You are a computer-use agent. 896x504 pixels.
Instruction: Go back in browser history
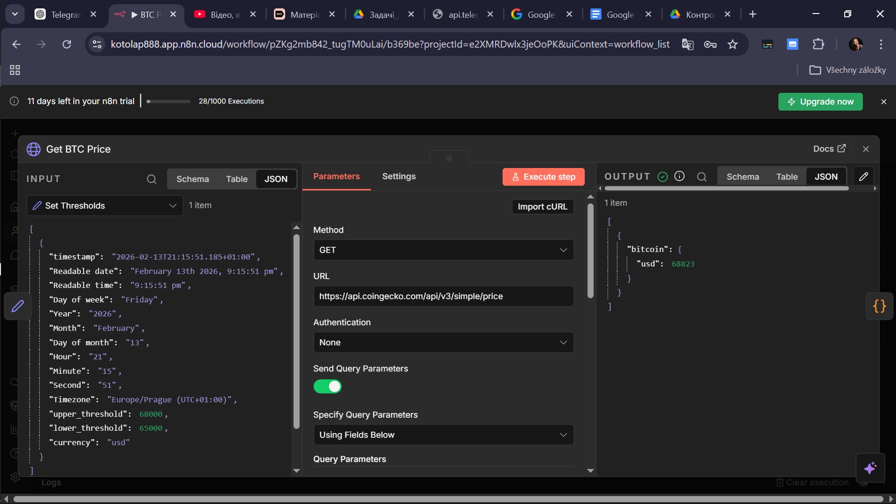16,44
